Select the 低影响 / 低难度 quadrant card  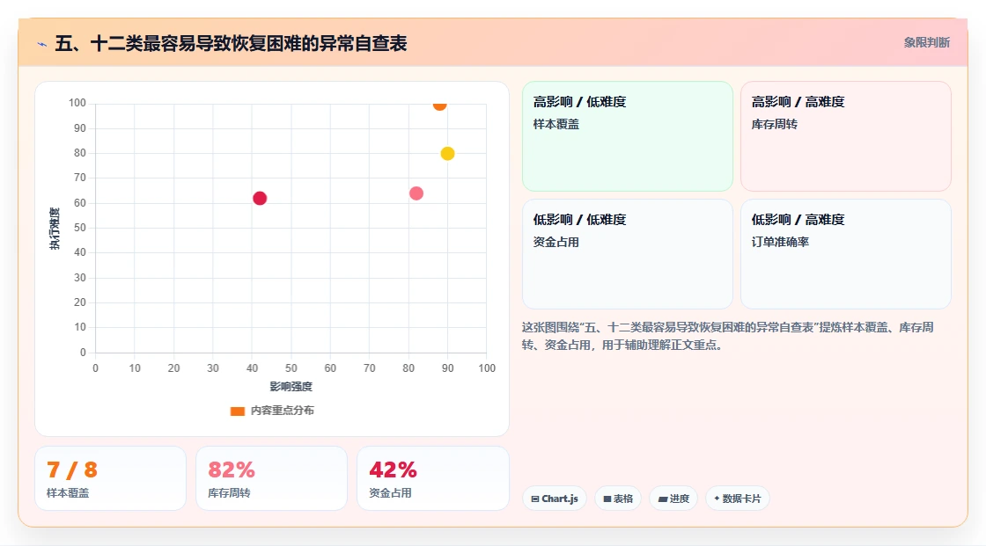pyautogui.click(x=628, y=254)
